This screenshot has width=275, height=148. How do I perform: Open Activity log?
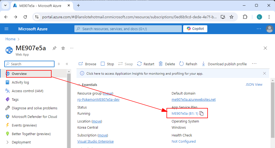(x=20, y=82)
